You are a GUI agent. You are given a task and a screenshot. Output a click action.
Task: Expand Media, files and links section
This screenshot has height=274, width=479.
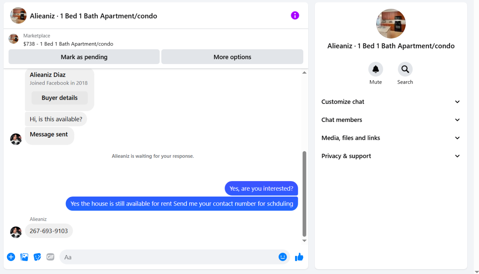[x=391, y=138]
